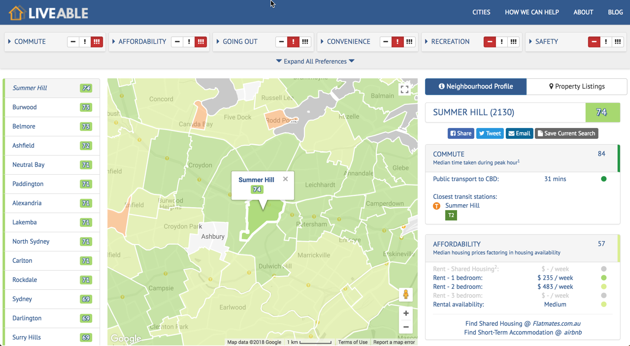630x346 pixels.
Task: Open the About page
Action: 583,12
